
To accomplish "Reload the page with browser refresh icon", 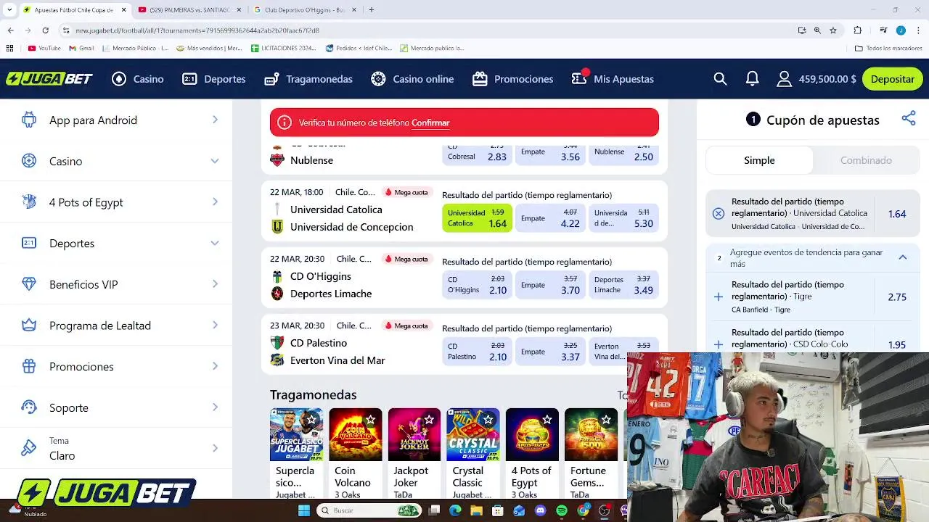I will pyautogui.click(x=45, y=30).
